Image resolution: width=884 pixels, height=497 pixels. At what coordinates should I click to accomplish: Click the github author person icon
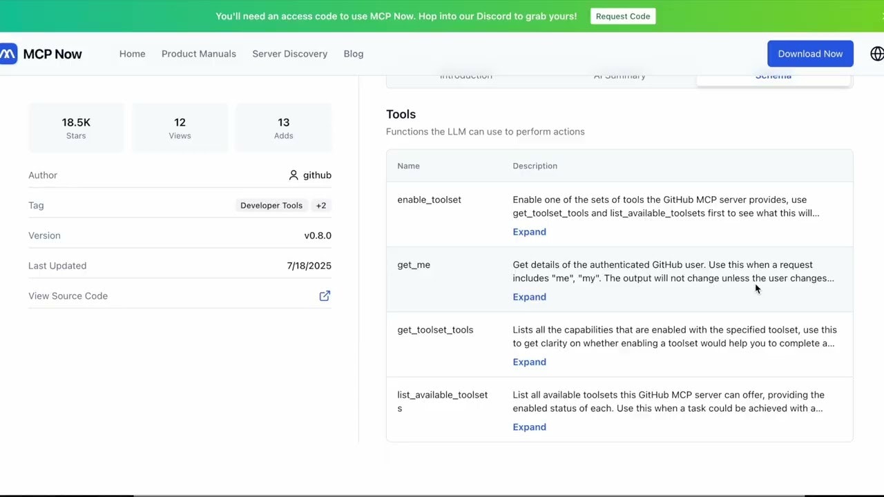pos(294,175)
